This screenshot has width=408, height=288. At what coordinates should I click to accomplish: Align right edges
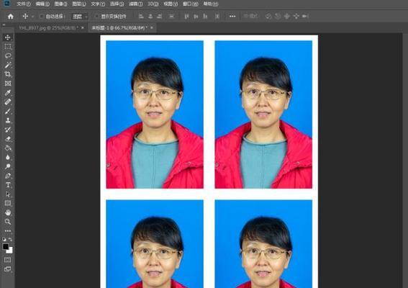pyautogui.click(x=160, y=17)
